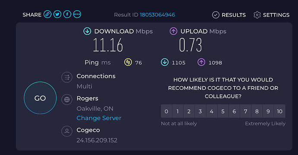Share result on Twitter
298x155 pixels.
click(x=57, y=14)
